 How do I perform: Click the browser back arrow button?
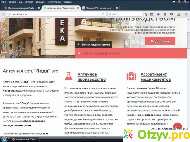(x=5, y=14)
